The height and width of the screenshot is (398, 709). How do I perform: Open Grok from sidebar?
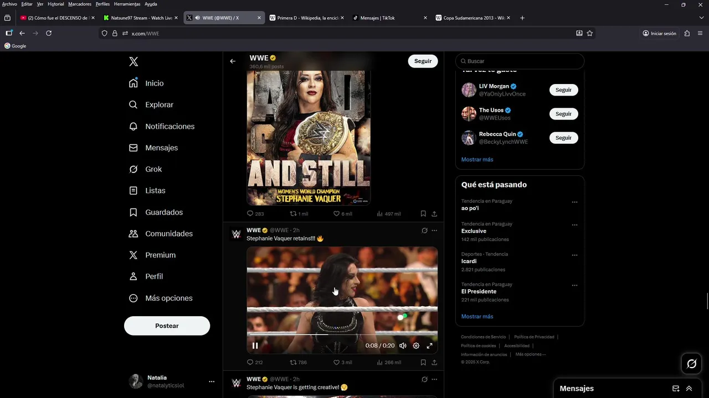point(145,169)
